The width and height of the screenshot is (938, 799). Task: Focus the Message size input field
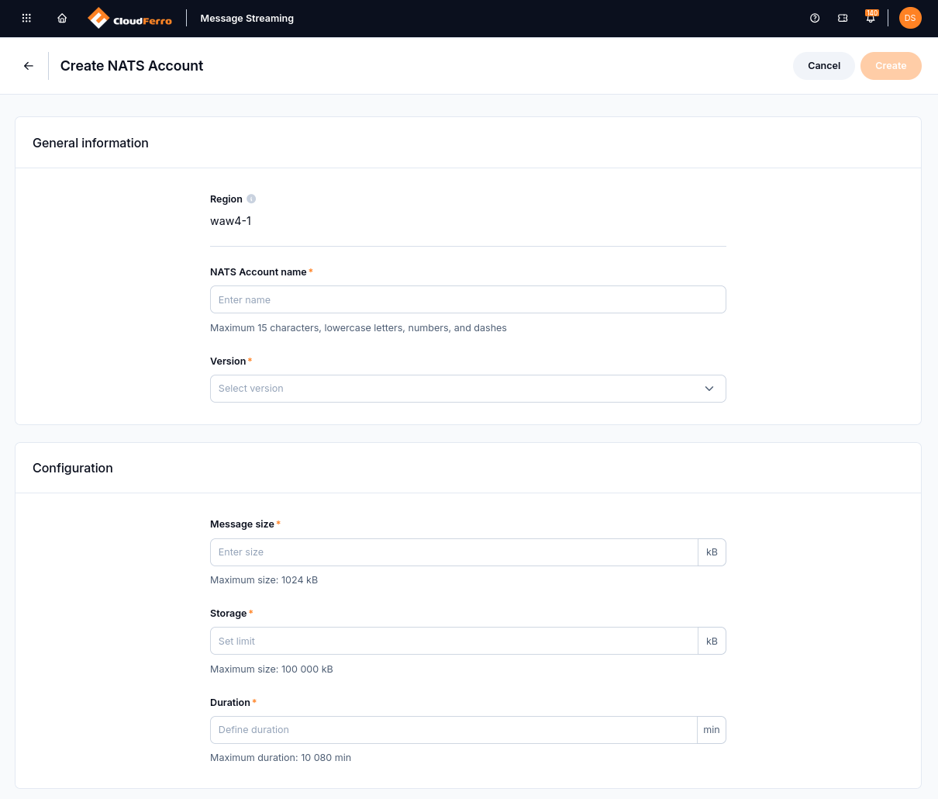[454, 552]
